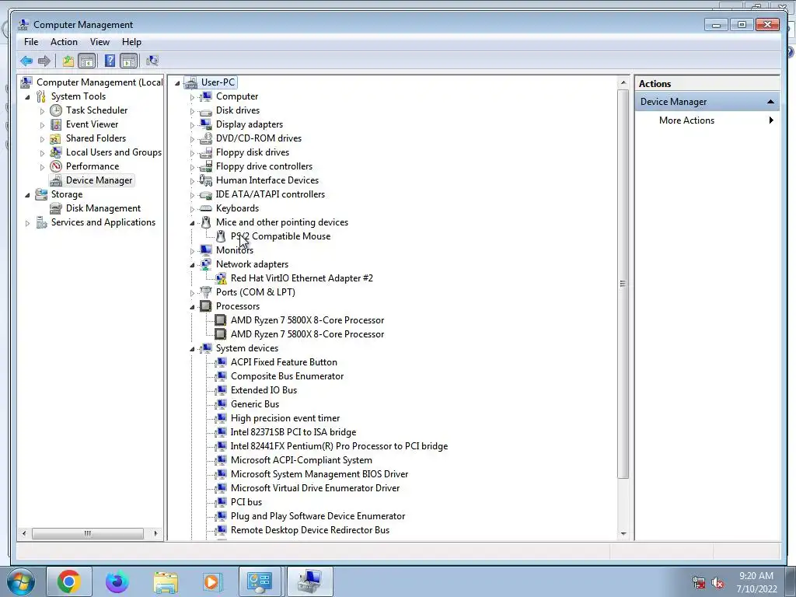Click the network tray icon
Screen dimensions: 796x597
pos(699,583)
